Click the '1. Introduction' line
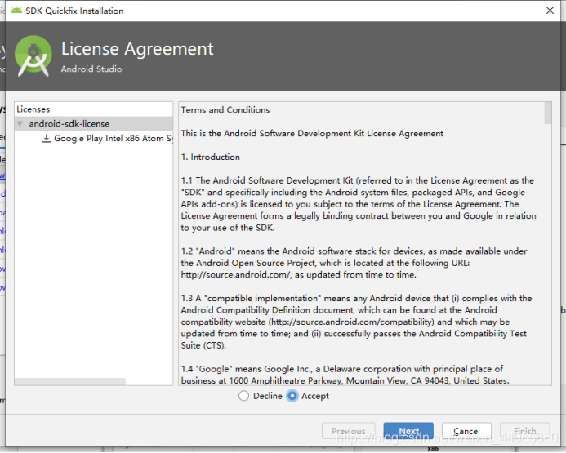 211,158
